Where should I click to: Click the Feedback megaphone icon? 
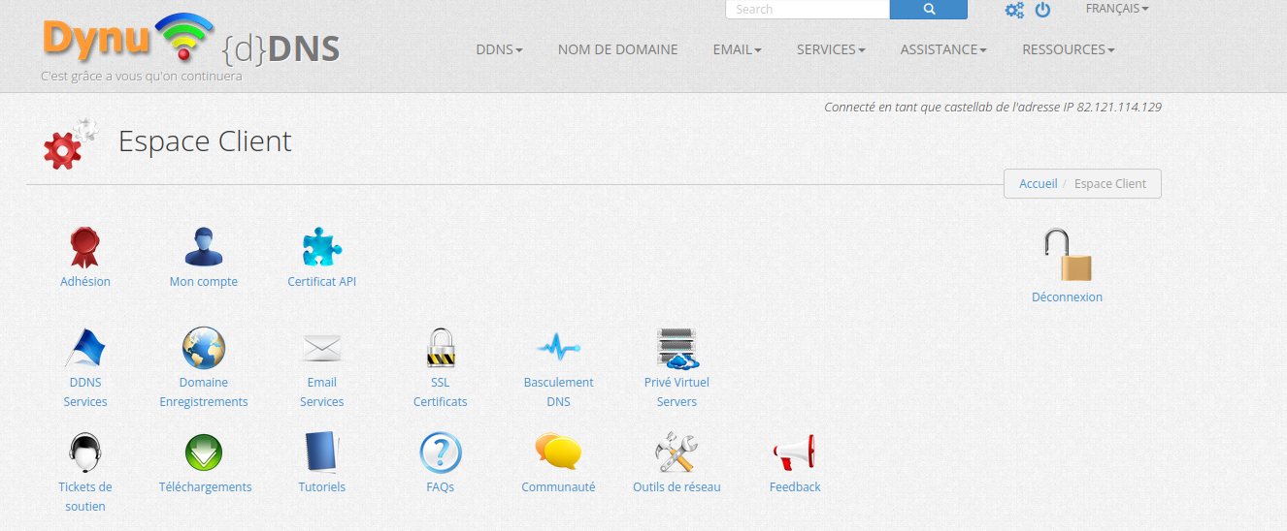pyautogui.click(x=794, y=453)
